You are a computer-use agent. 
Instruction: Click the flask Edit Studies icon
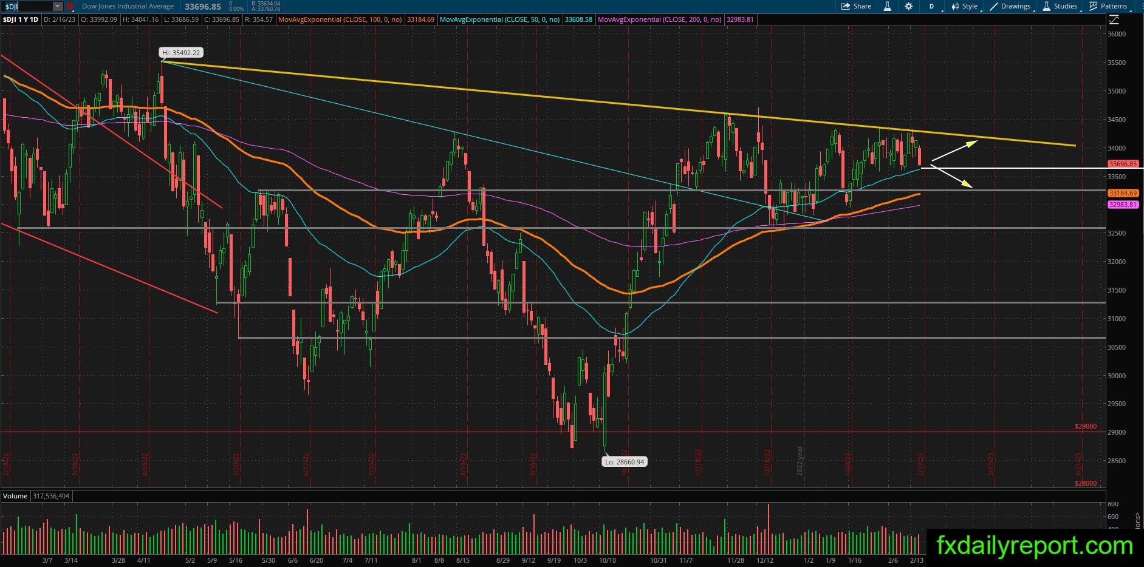coord(888,6)
